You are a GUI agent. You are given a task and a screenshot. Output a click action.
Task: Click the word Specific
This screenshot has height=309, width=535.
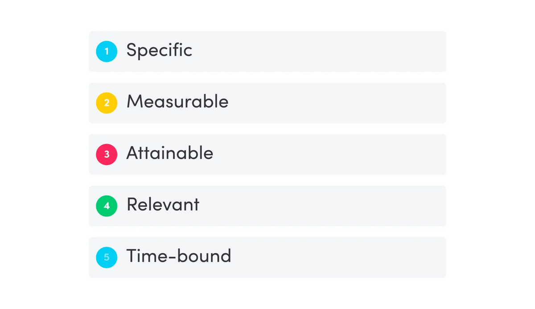[159, 51]
